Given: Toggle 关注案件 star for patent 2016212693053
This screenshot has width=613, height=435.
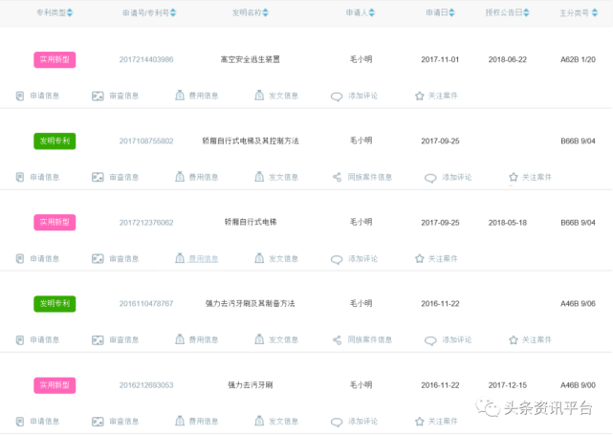Looking at the screenshot, I should coord(419,422).
